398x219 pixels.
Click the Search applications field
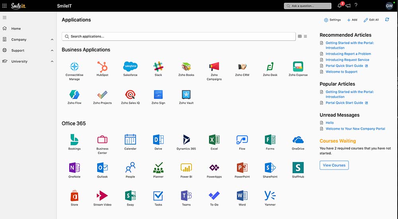[179, 36]
